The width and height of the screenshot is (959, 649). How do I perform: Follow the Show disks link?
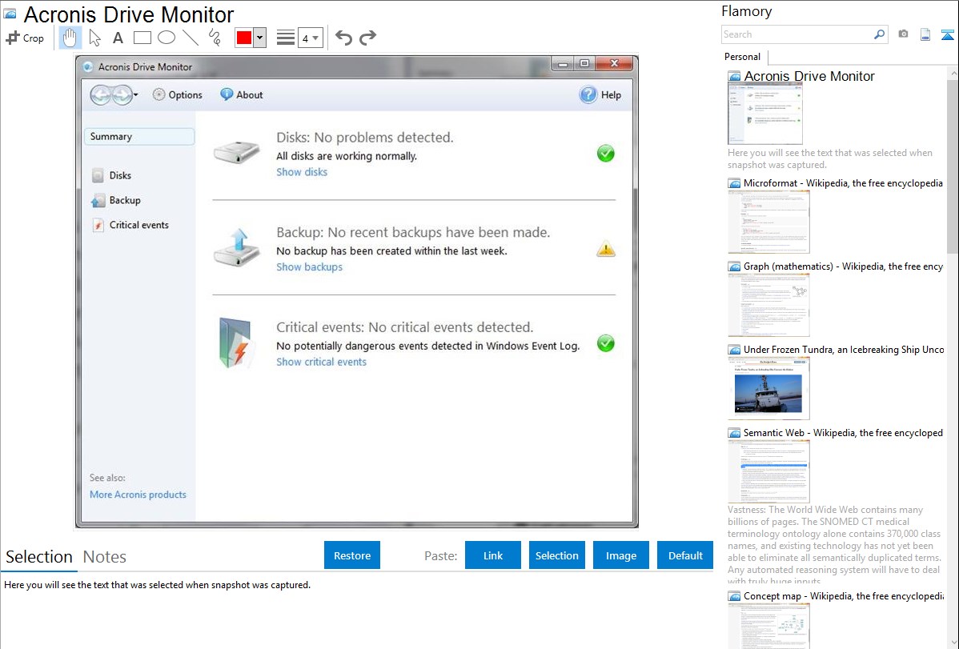pos(302,172)
